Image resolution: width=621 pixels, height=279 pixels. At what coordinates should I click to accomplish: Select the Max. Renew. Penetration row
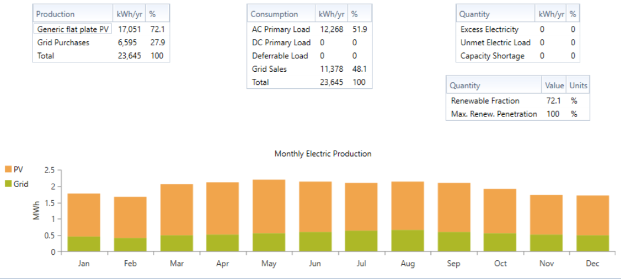click(x=518, y=114)
